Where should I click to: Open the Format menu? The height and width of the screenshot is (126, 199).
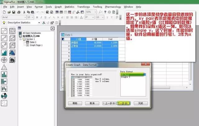(39, 7)
